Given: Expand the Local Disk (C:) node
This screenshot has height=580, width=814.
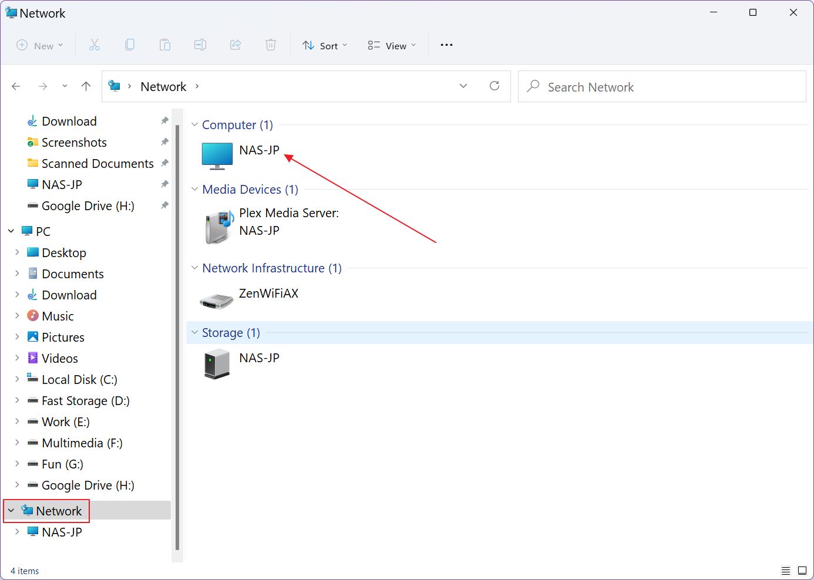Looking at the screenshot, I should 17,379.
